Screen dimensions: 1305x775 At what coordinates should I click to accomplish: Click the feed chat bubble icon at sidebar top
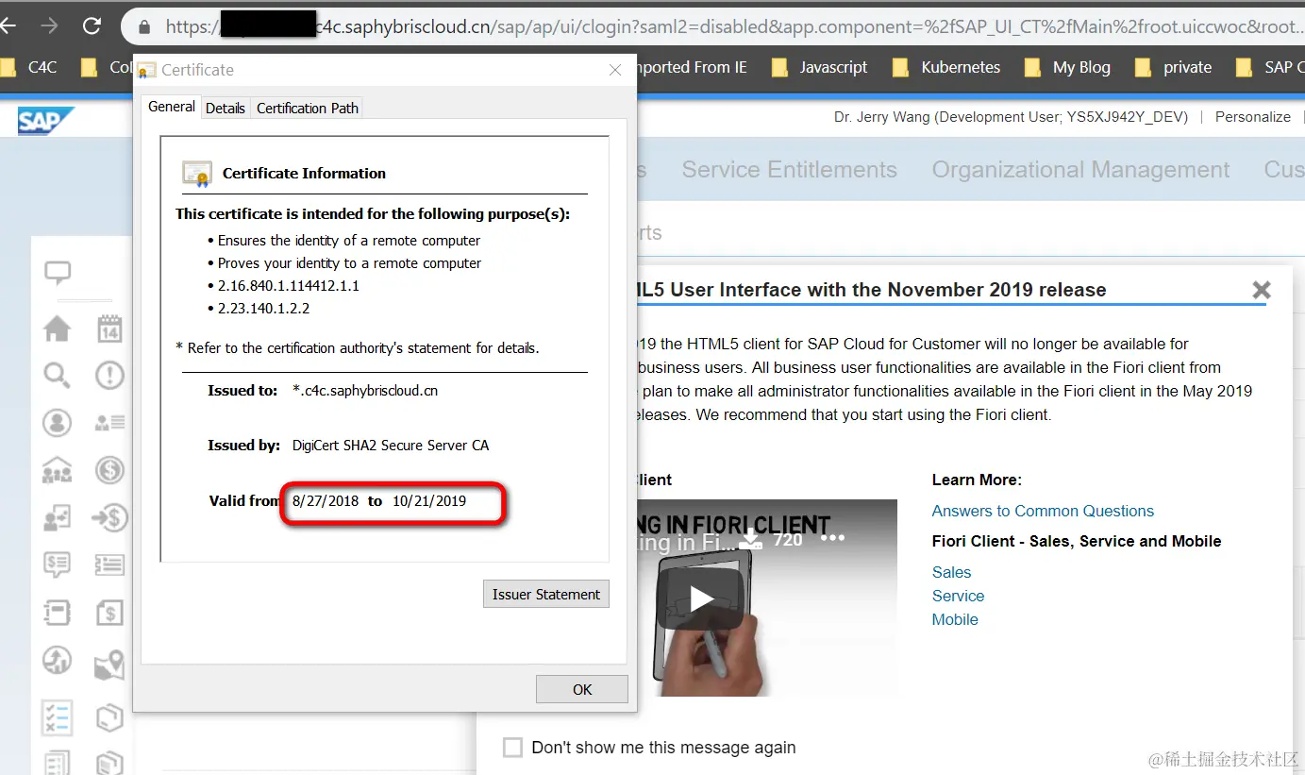click(x=58, y=273)
